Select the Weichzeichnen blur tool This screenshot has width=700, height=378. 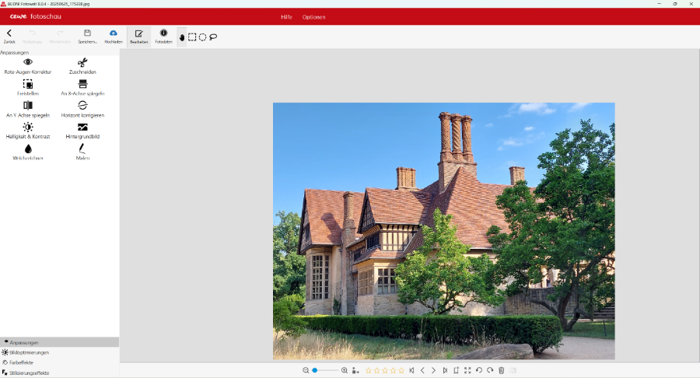tap(28, 149)
